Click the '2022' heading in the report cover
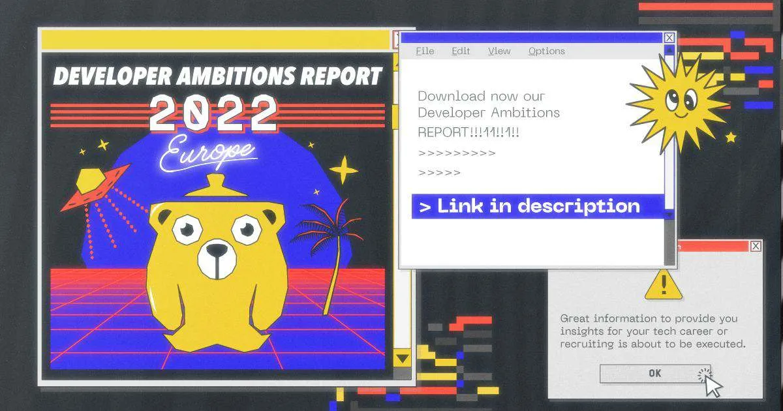 point(213,114)
